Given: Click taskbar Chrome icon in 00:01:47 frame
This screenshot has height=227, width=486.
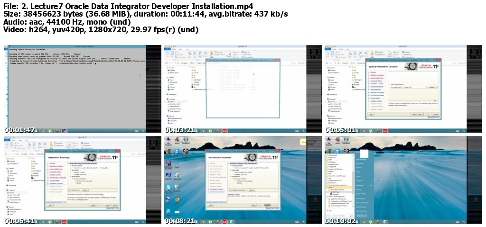Looking at the screenshot, I should [42, 131].
